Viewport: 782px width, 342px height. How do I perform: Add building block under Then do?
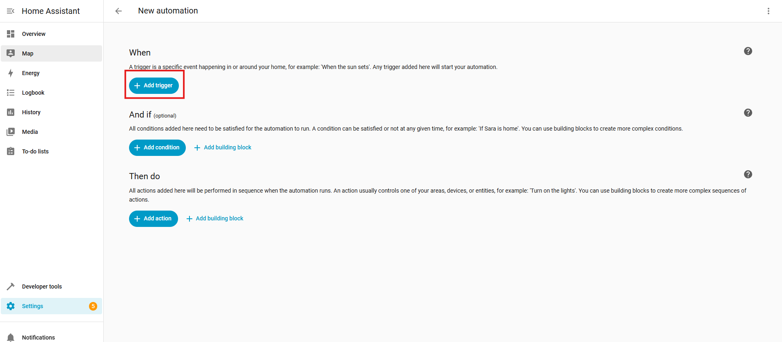[215, 219]
